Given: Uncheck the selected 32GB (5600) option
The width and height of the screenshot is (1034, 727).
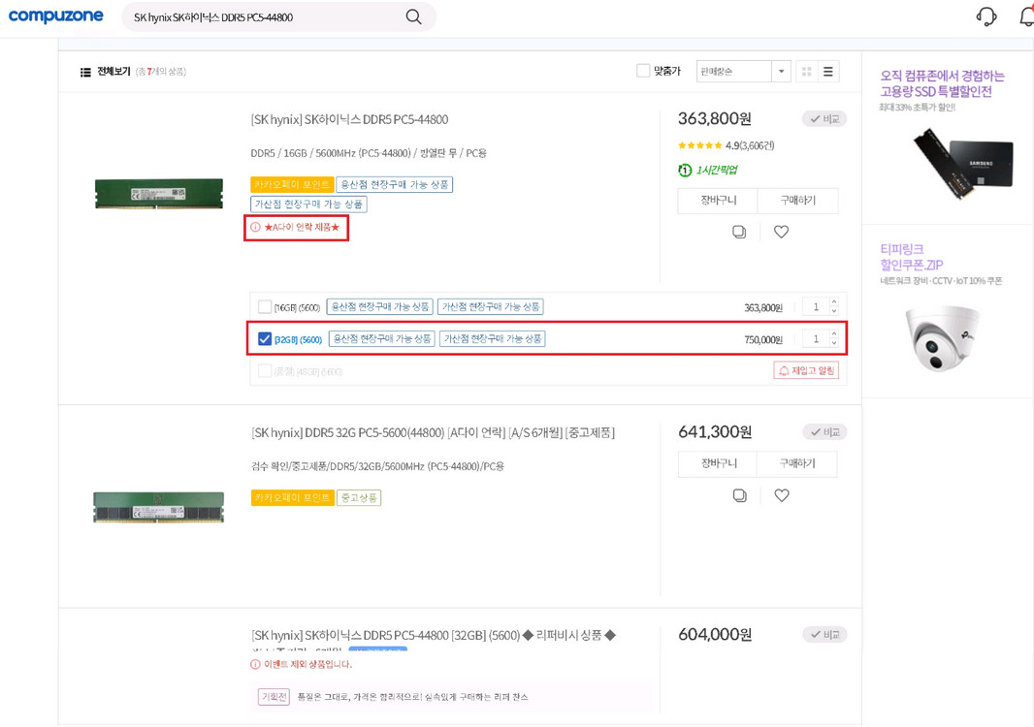Looking at the screenshot, I should click(x=264, y=338).
